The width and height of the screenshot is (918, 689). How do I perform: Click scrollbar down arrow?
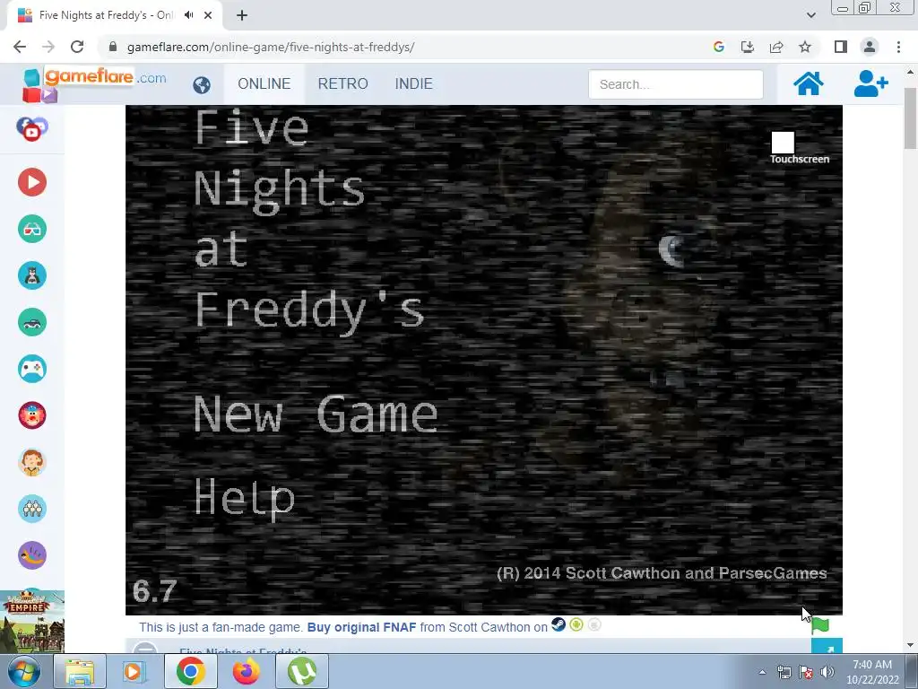click(x=910, y=645)
